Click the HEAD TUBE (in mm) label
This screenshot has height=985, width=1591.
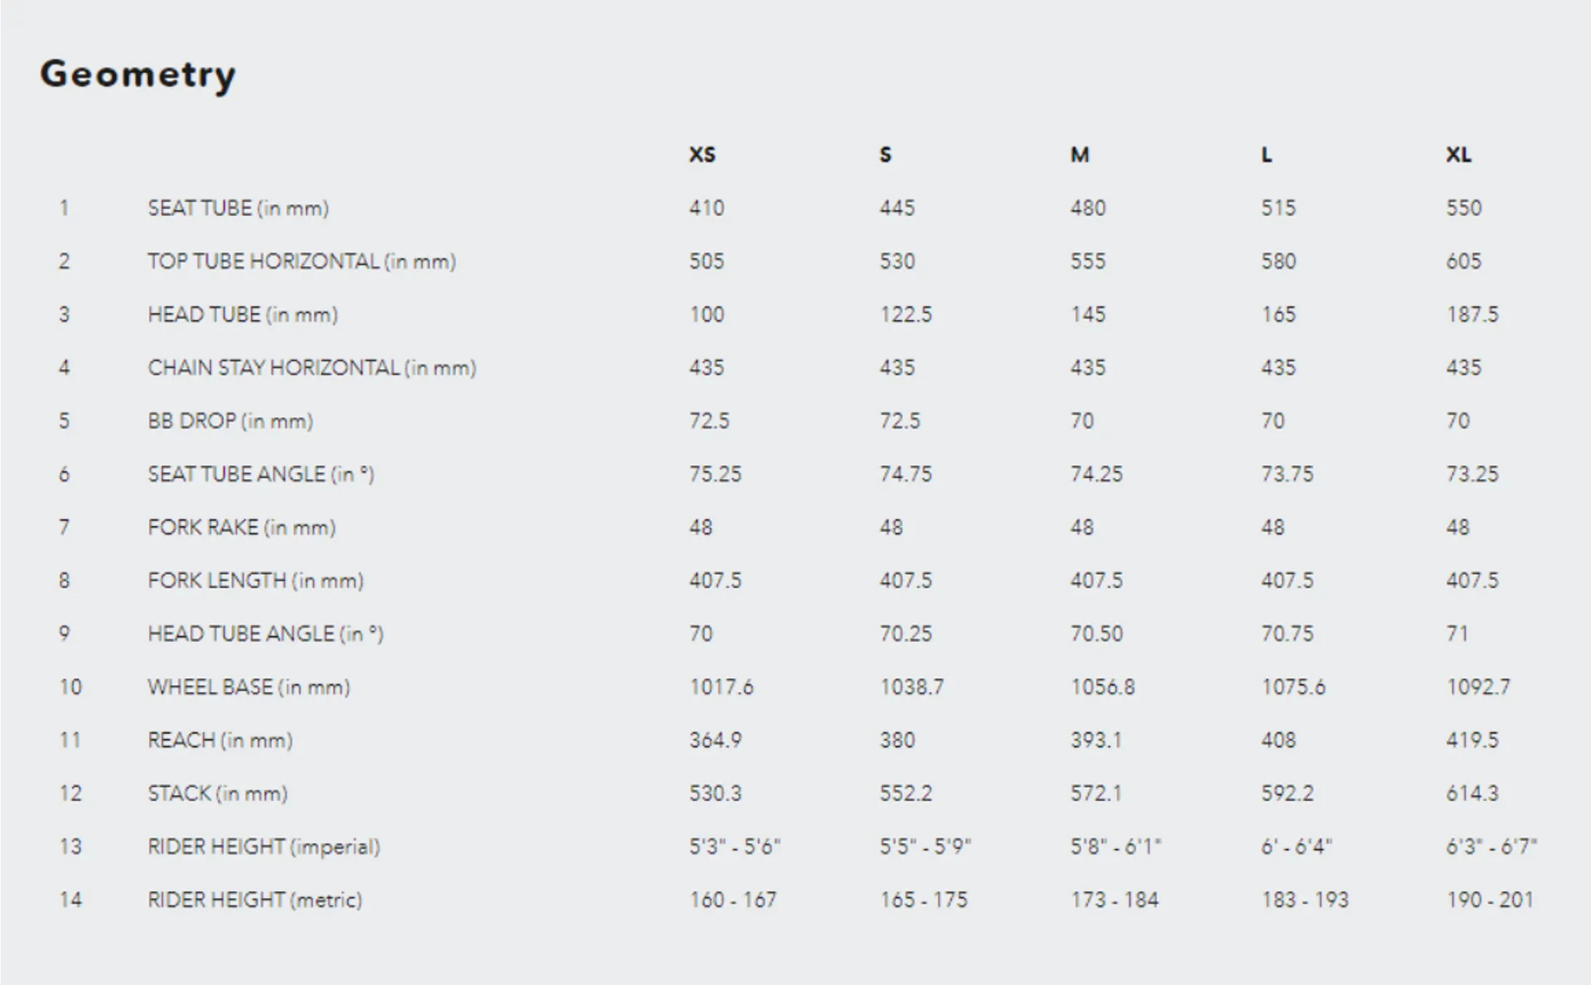tap(243, 315)
